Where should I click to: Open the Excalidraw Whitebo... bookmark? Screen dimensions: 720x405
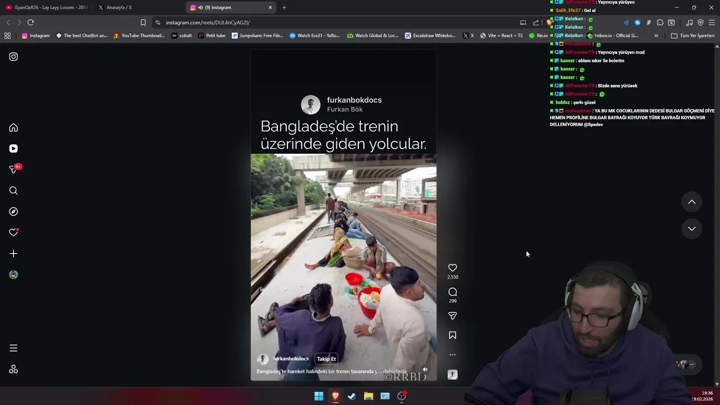point(430,35)
